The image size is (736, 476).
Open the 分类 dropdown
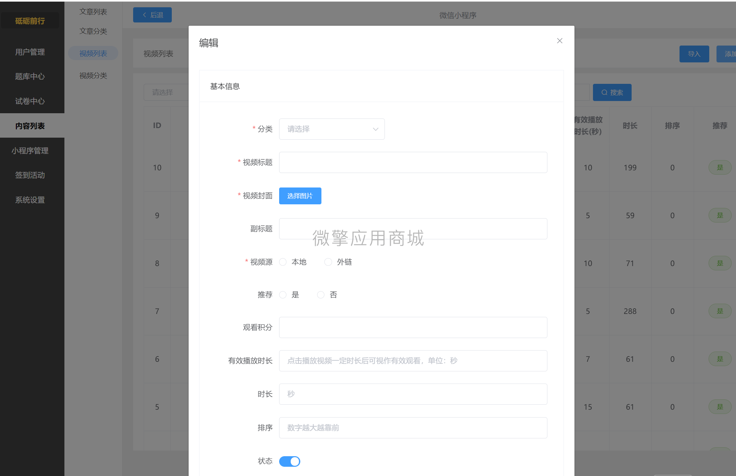pos(332,129)
